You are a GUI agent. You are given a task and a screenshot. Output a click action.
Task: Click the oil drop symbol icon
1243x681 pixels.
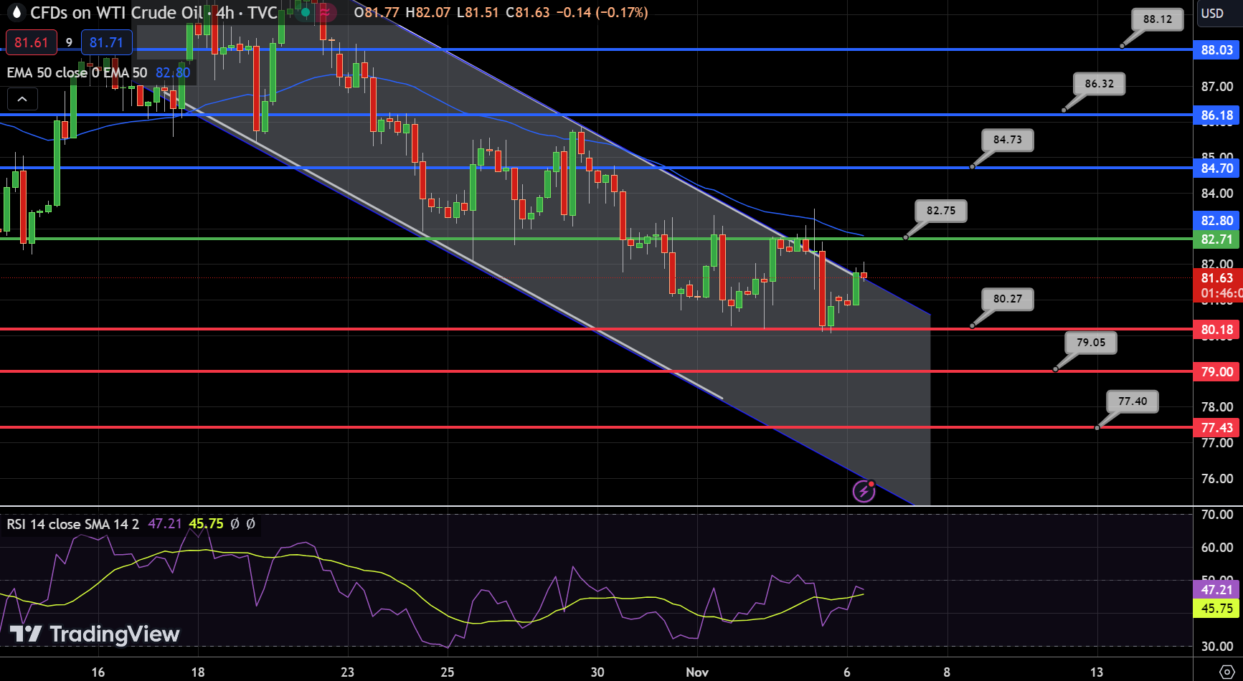(17, 12)
